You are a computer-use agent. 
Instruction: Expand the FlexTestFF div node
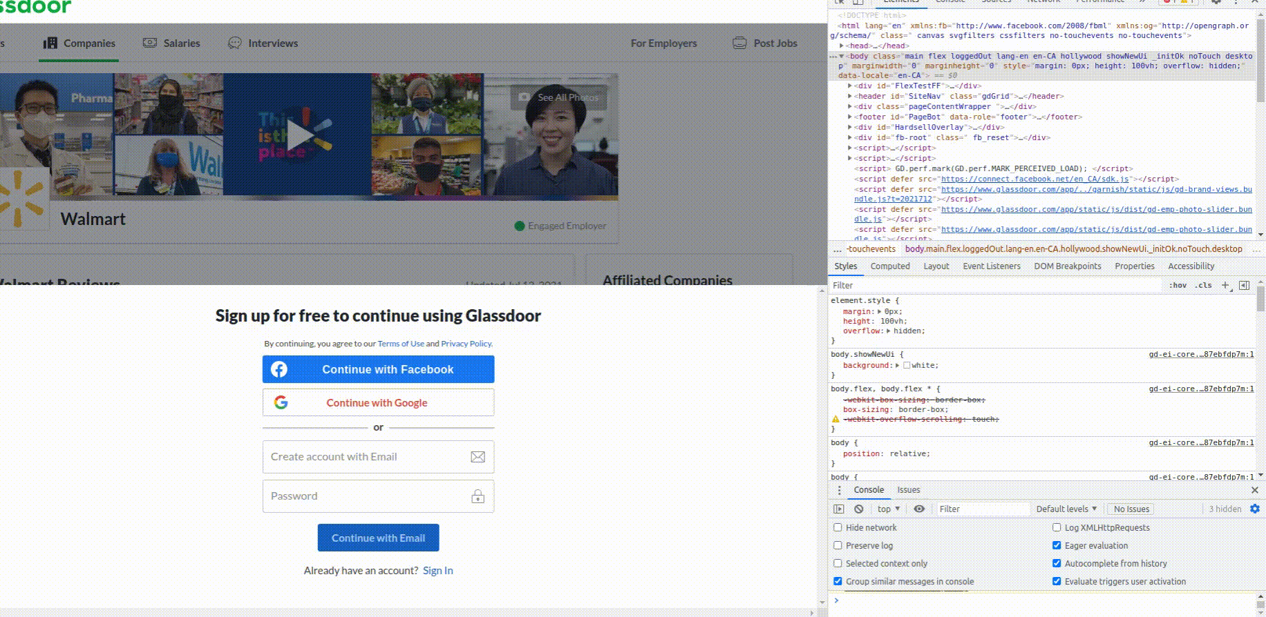tap(850, 86)
